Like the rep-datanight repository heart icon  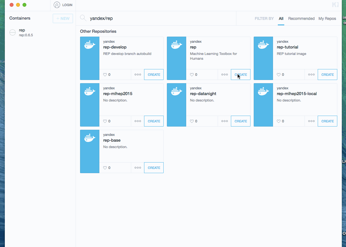click(x=192, y=121)
